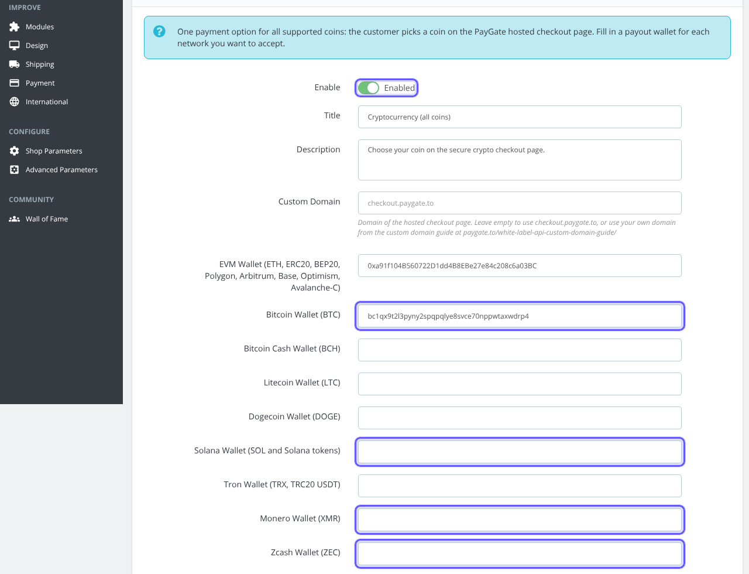
Task: Click the International globe icon
Action: pyautogui.click(x=15, y=102)
